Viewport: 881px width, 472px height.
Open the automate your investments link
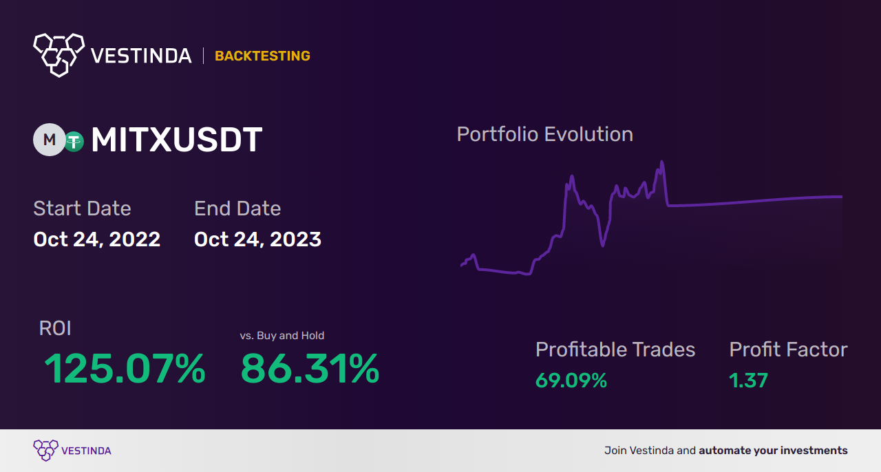773,451
